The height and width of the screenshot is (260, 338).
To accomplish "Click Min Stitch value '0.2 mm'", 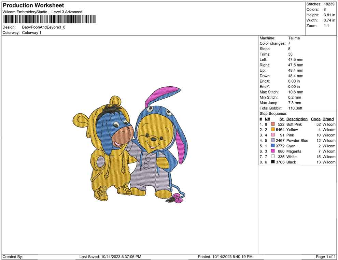I will [x=295, y=97].
